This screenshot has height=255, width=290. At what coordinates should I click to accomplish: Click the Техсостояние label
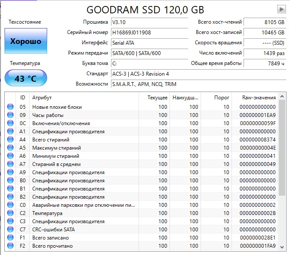25,22
